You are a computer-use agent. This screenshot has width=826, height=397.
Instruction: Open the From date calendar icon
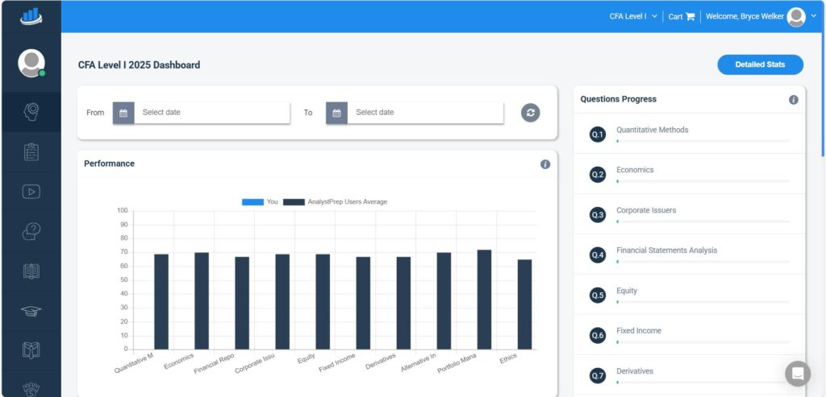click(123, 113)
